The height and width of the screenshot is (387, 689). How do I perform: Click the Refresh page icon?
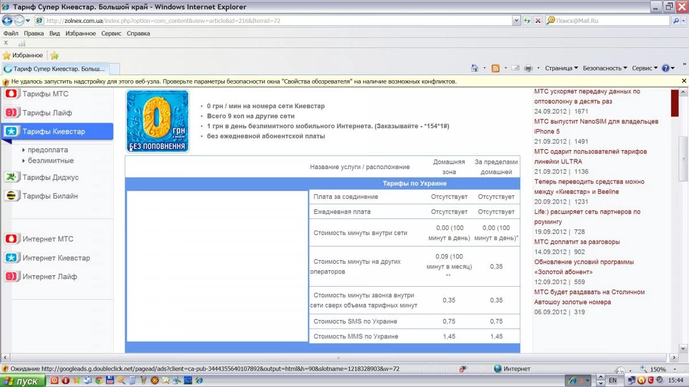tap(527, 21)
